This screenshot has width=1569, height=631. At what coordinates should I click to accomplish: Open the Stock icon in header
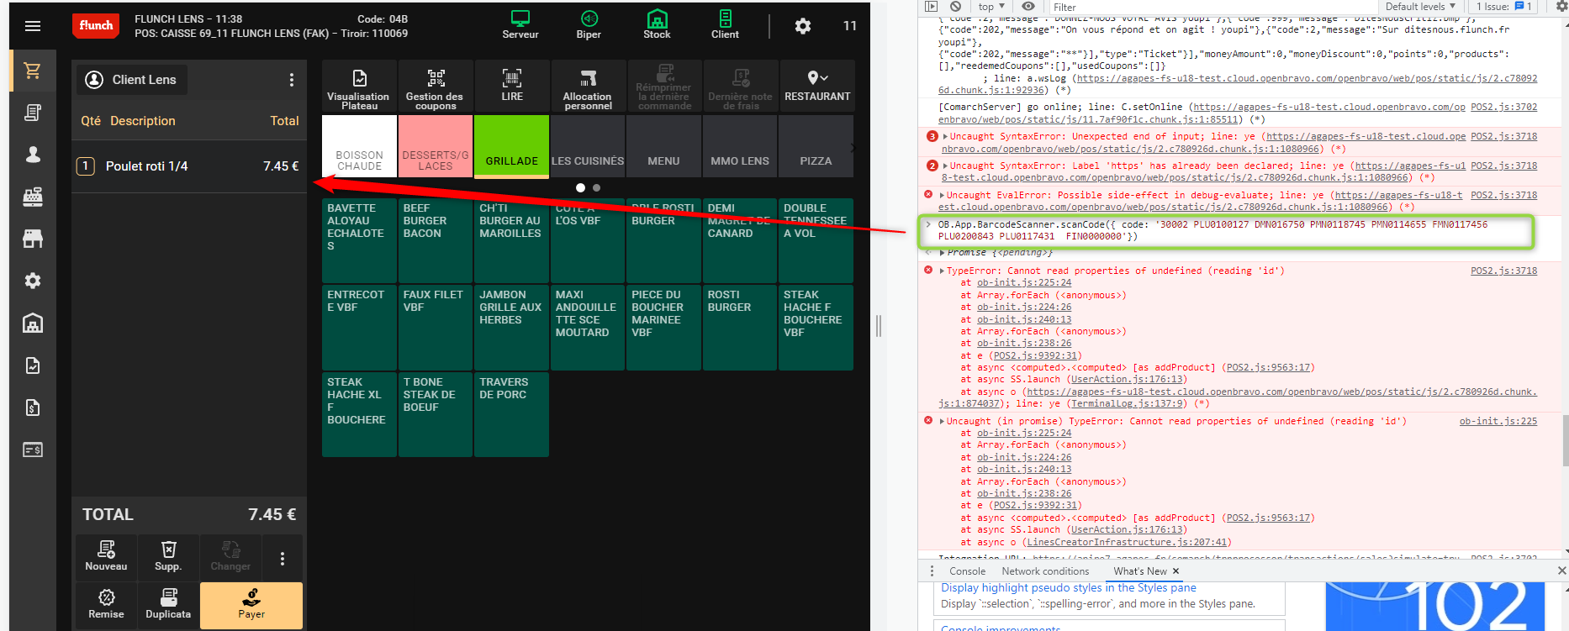[657, 24]
